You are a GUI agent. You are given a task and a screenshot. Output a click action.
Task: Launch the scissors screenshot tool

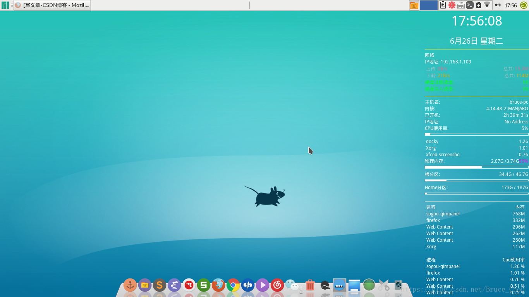tap(384, 285)
